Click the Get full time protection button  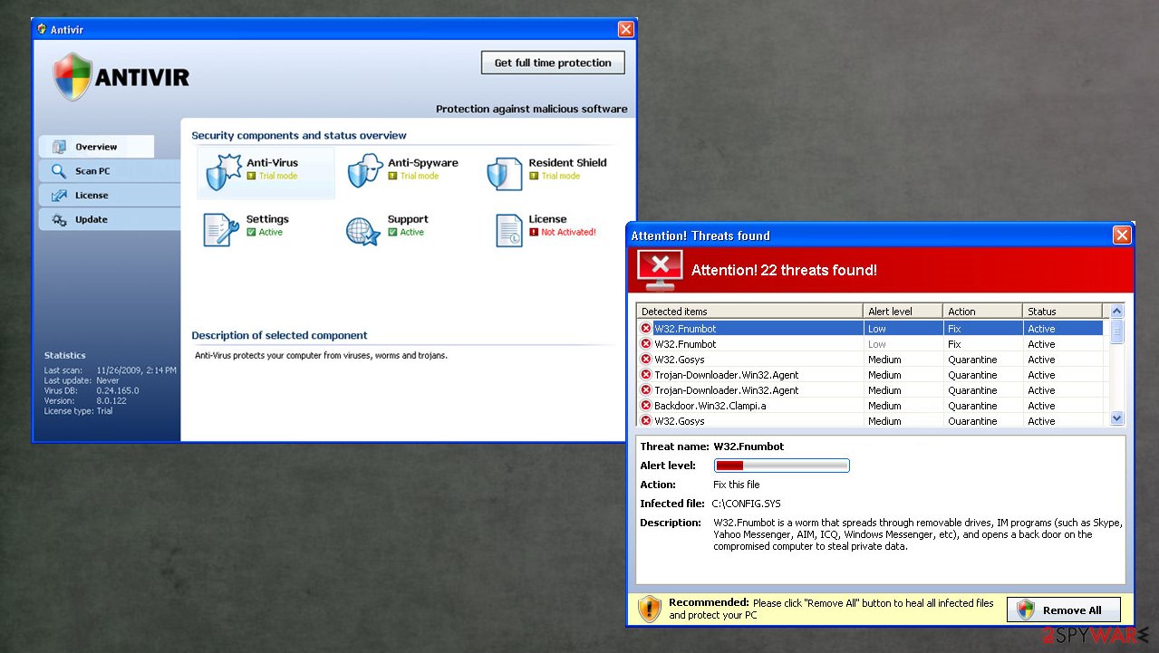click(553, 63)
